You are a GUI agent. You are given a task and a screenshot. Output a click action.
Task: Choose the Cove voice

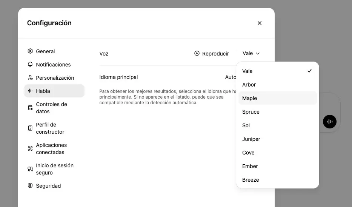(278, 152)
